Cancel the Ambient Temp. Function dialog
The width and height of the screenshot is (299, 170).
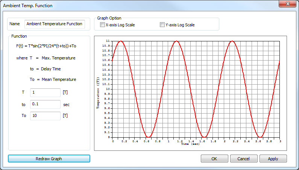[x=244, y=159]
